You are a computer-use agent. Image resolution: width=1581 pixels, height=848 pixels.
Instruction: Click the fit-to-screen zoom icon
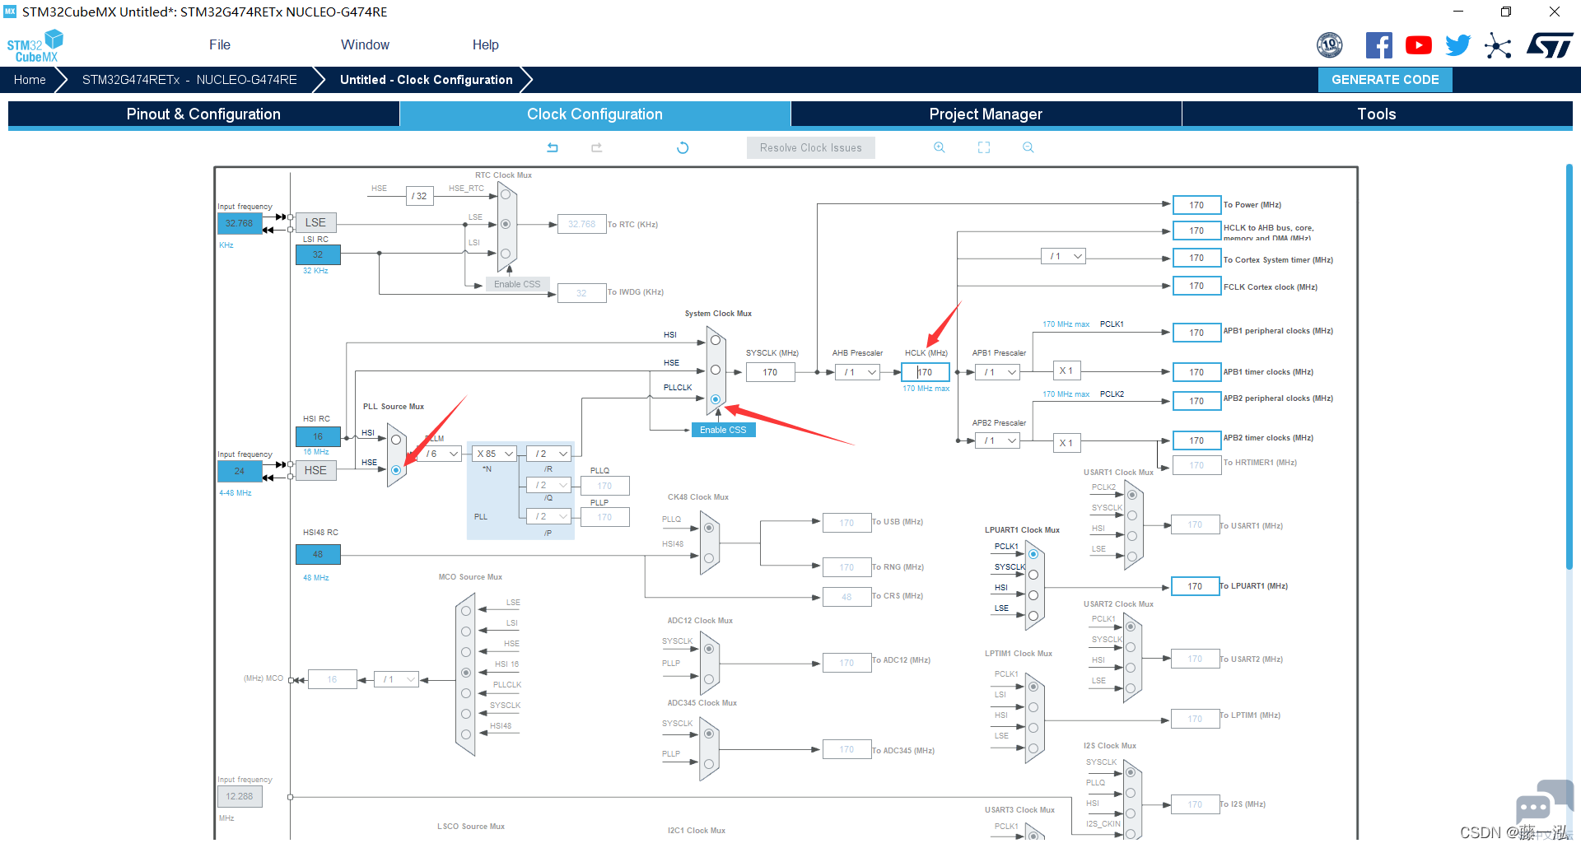point(984,147)
